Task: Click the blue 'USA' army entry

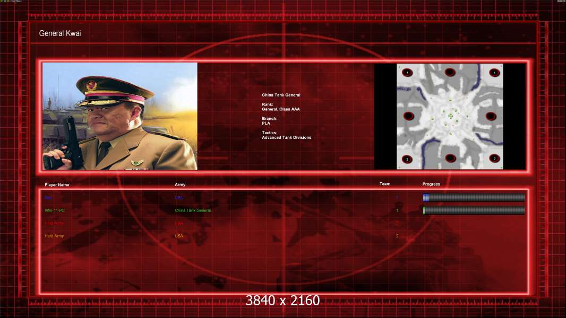Action: (179, 198)
